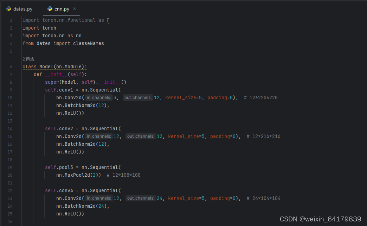Click 'self.conv4 = nn.Sequential(' text
367x226 pixels.
tap(83, 190)
